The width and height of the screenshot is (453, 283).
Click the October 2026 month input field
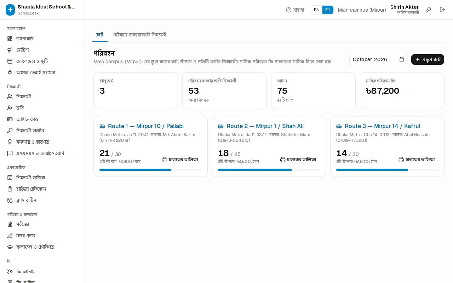pos(378,59)
